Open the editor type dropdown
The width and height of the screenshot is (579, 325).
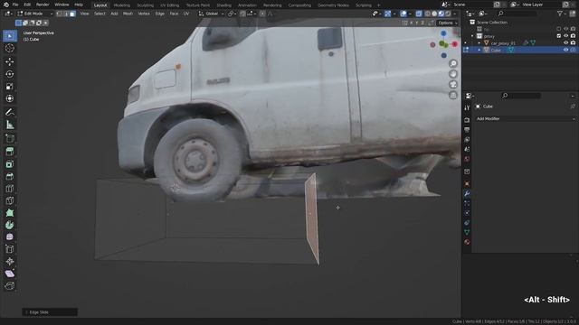tap(8, 14)
